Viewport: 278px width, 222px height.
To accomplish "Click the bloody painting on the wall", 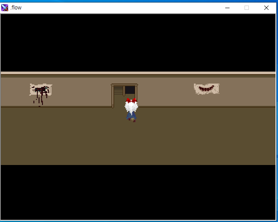I will tap(41, 95).
